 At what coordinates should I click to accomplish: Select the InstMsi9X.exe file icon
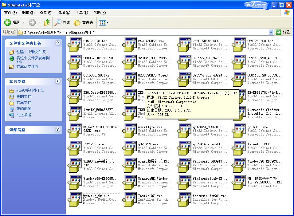pos(130,200)
